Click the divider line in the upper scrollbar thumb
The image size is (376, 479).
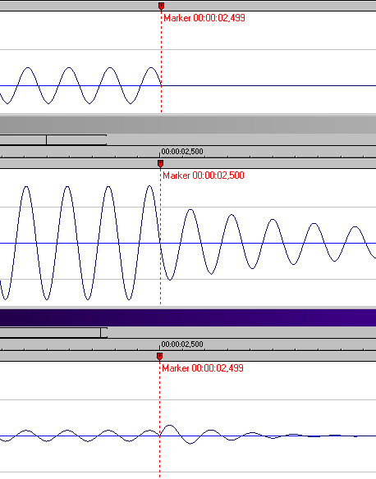[x=46, y=140]
